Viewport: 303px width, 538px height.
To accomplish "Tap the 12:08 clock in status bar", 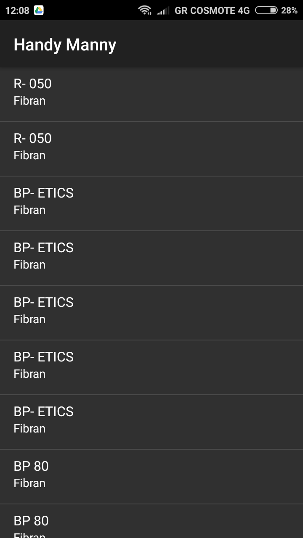I will coord(17,11).
